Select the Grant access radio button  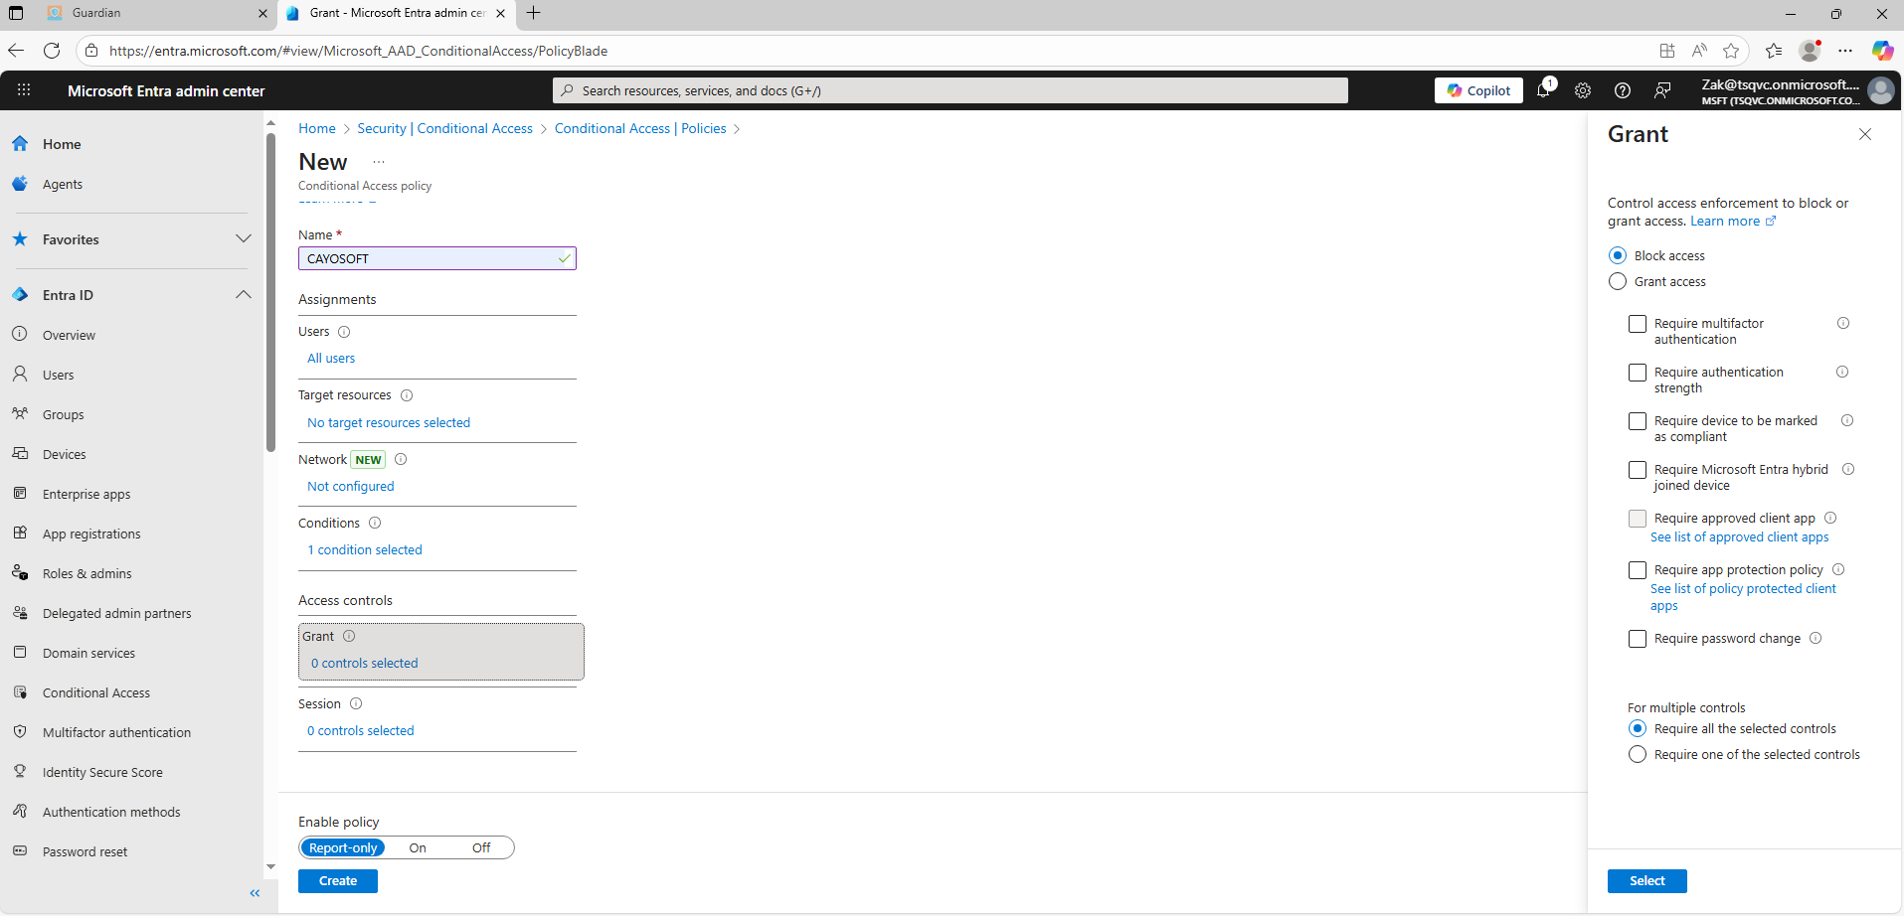click(1618, 282)
